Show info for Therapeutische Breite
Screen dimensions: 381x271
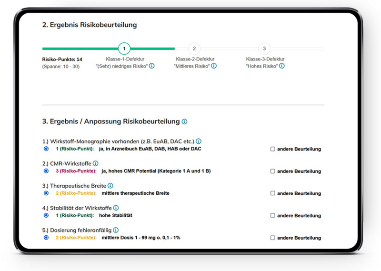[110, 186]
